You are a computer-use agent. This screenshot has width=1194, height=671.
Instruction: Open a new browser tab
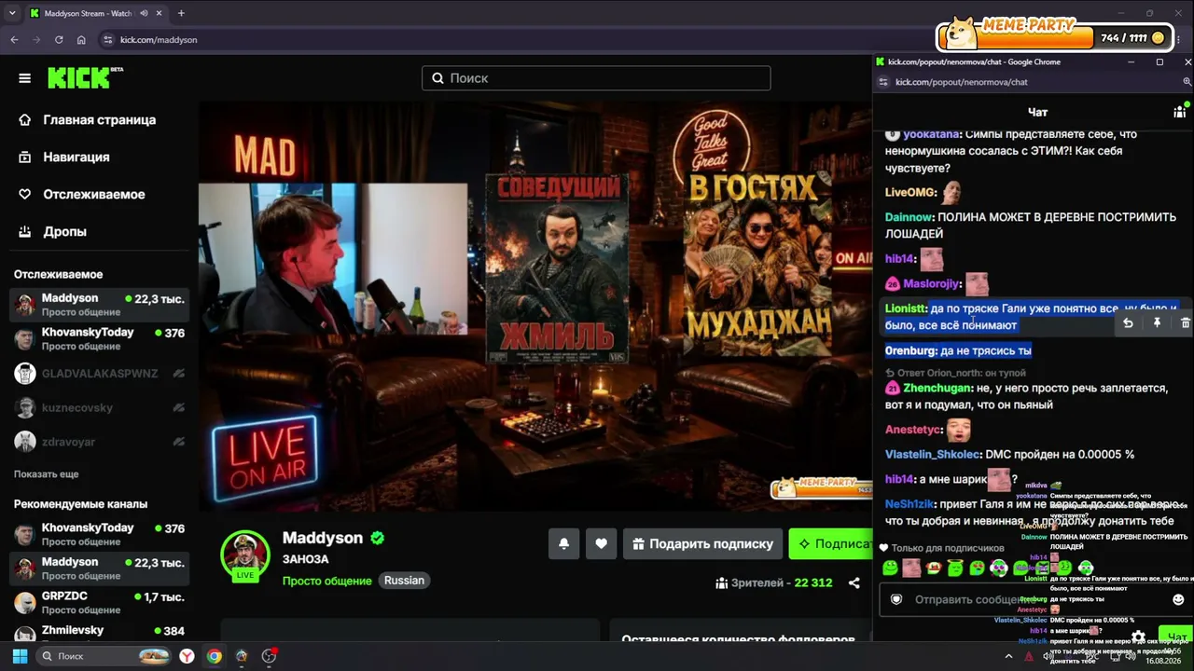pos(181,13)
